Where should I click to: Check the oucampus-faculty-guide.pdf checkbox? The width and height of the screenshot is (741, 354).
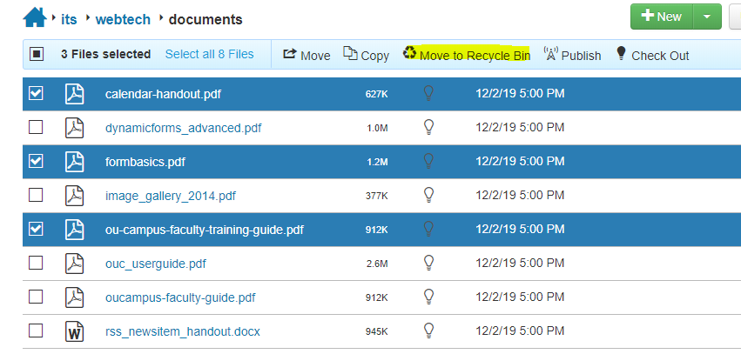36,297
